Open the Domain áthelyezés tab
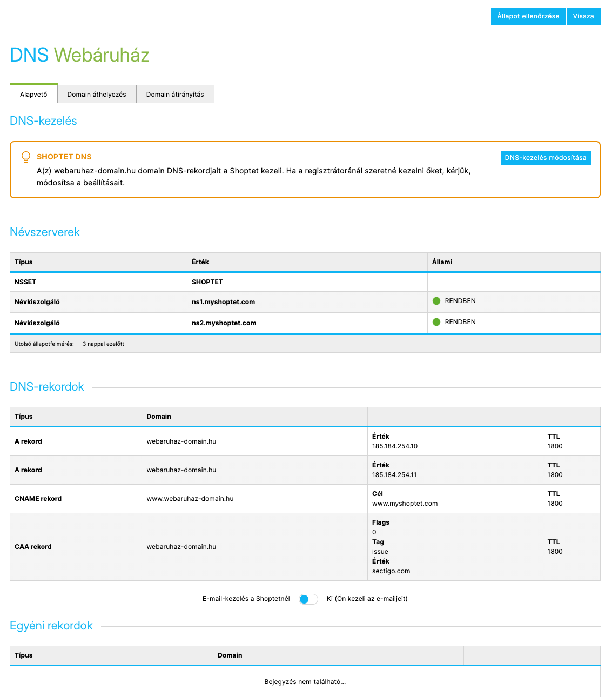The width and height of the screenshot is (605, 697). [x=97, y=94]
